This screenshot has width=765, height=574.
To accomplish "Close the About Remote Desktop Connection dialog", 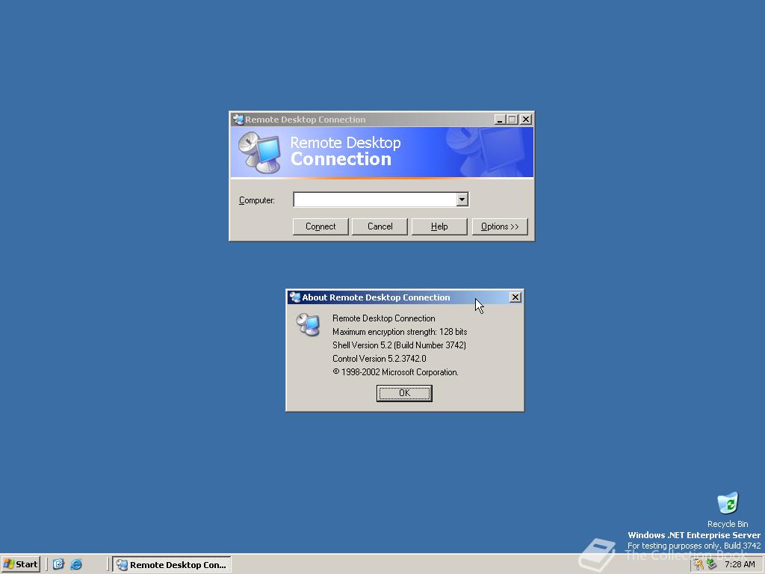I will (515, 297).
